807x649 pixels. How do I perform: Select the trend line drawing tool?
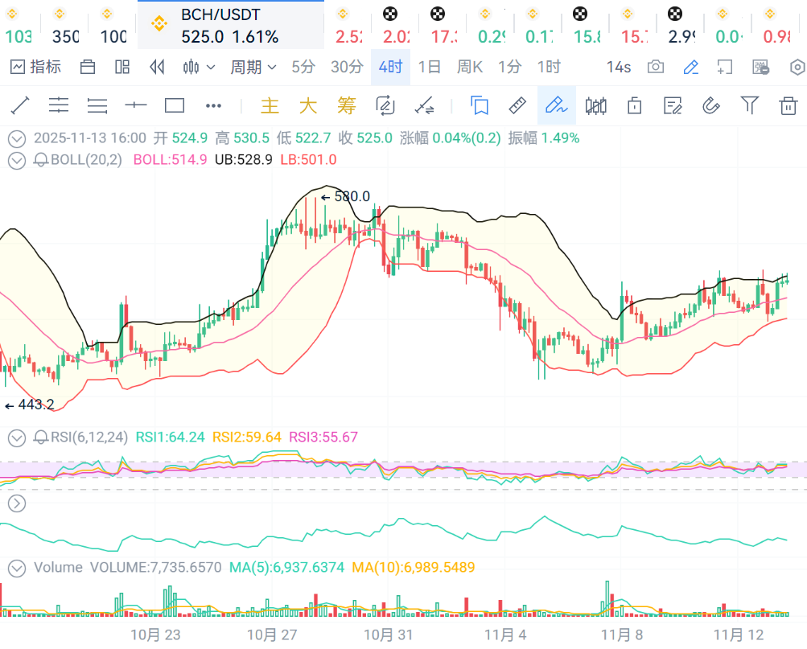(x=20, y=105)
